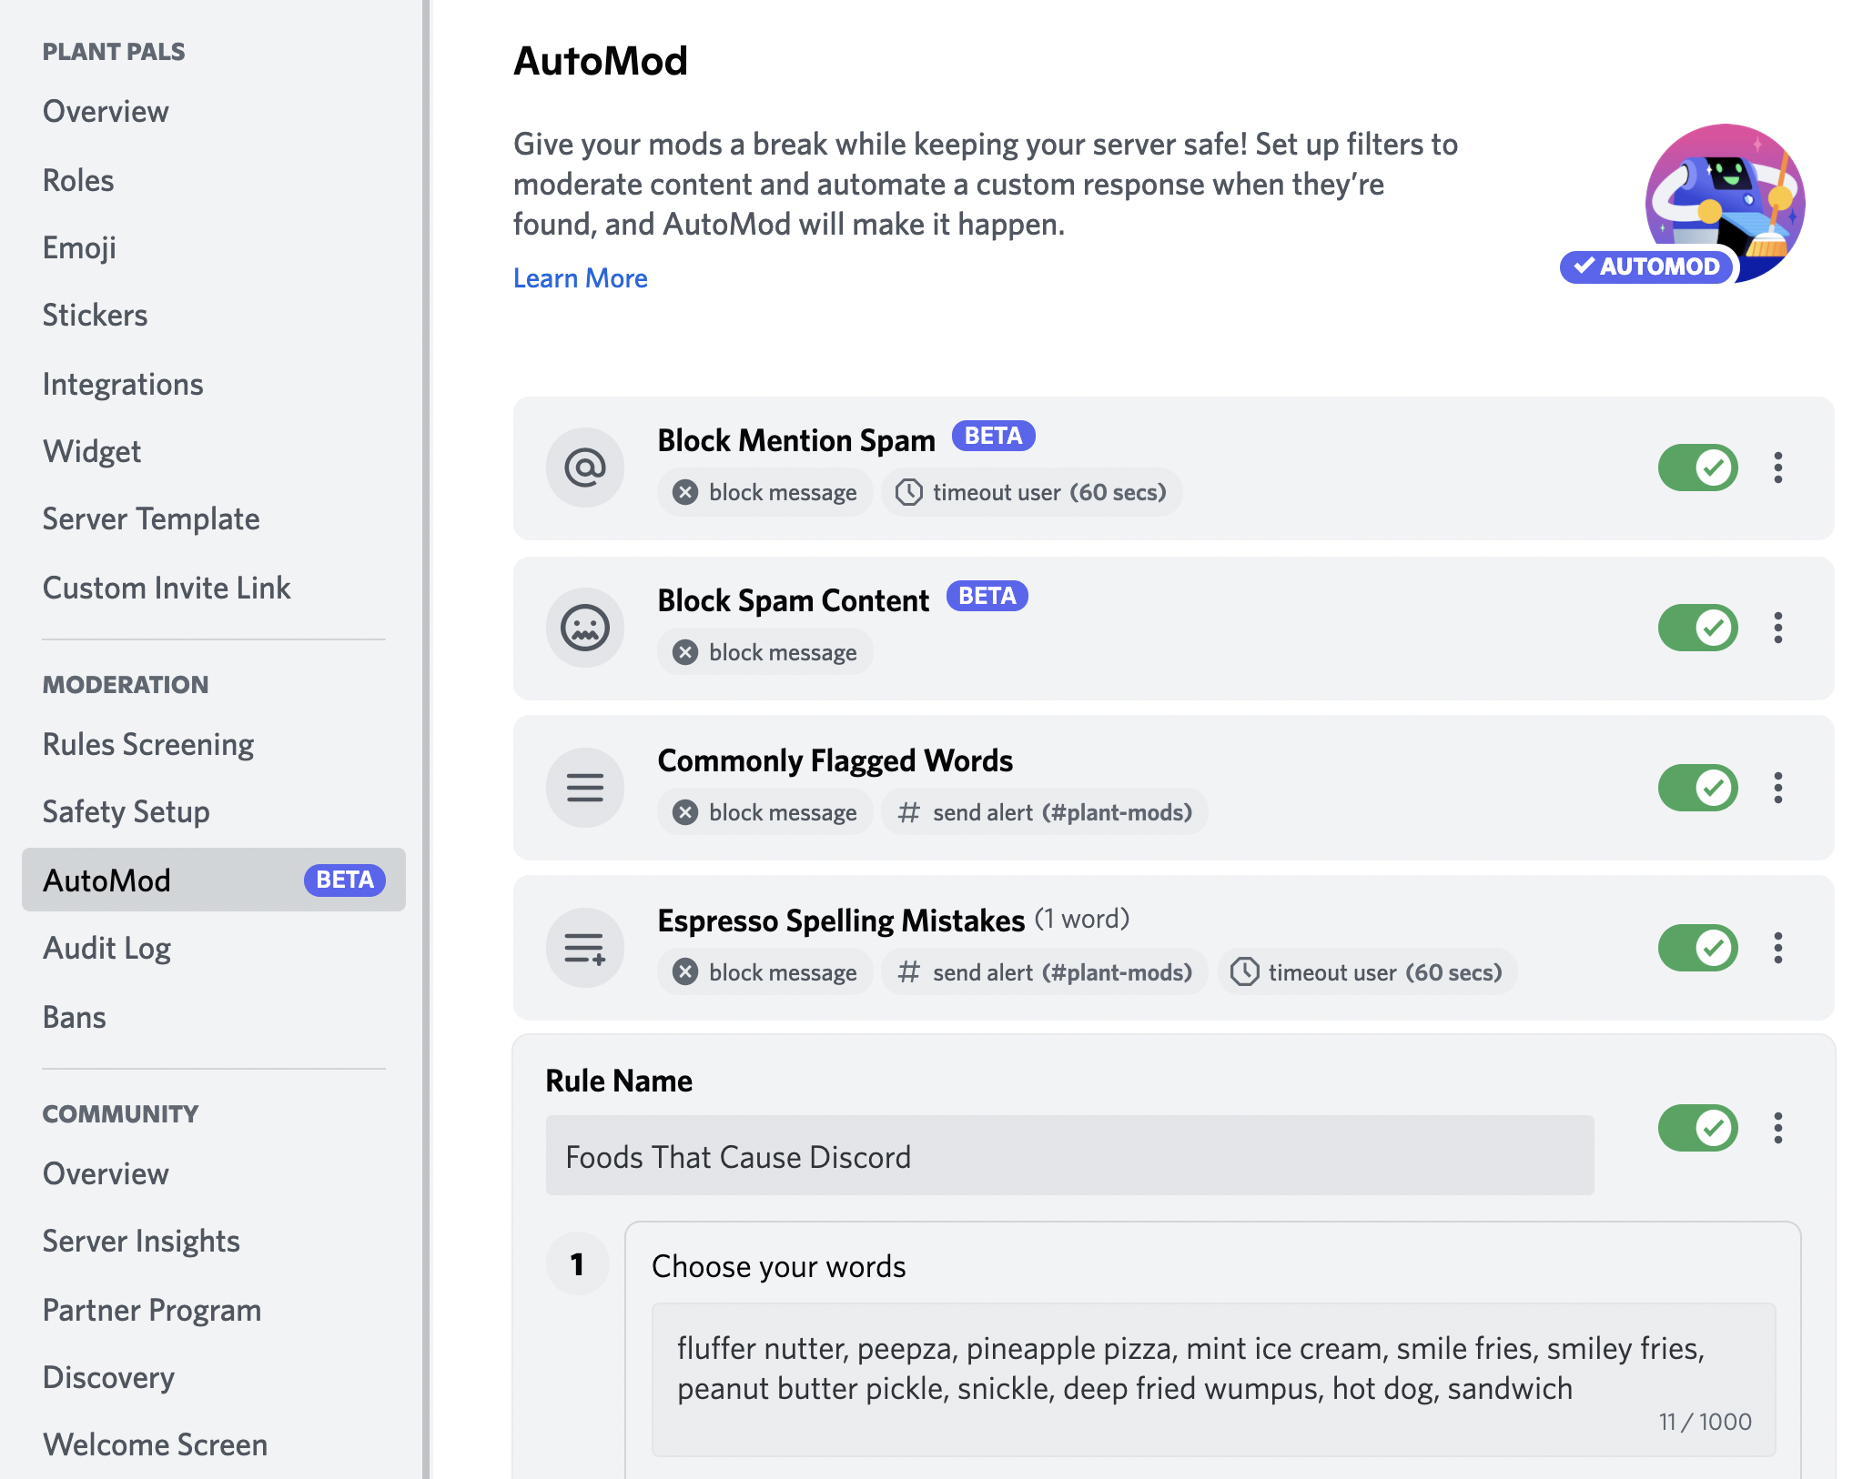Open the options menu for Block Mention Spam

[1777, 468]
